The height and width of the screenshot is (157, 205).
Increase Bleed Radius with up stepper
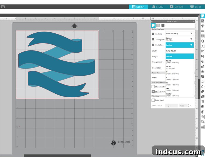(188, 105)
